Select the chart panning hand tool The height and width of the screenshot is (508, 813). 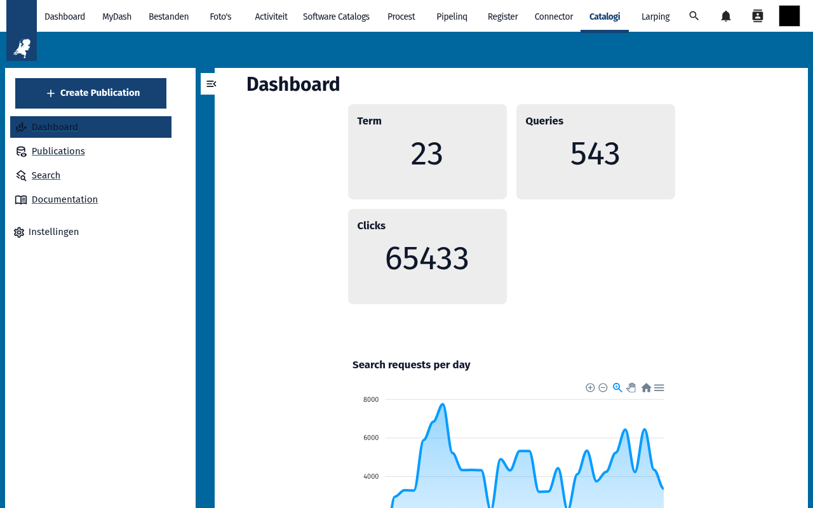(631, 387)
